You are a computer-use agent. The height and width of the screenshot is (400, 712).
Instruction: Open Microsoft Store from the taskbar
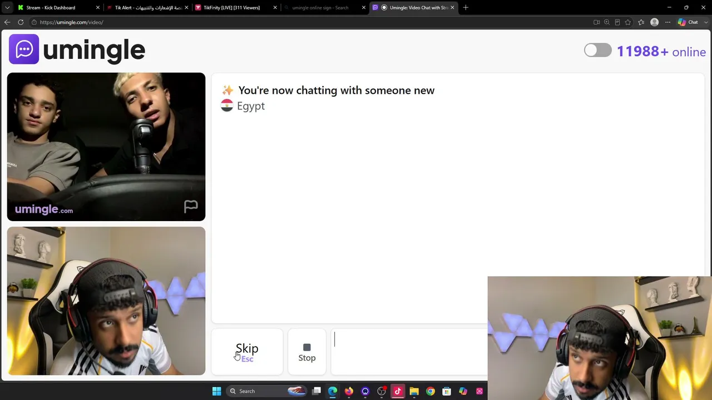(447, 391)
